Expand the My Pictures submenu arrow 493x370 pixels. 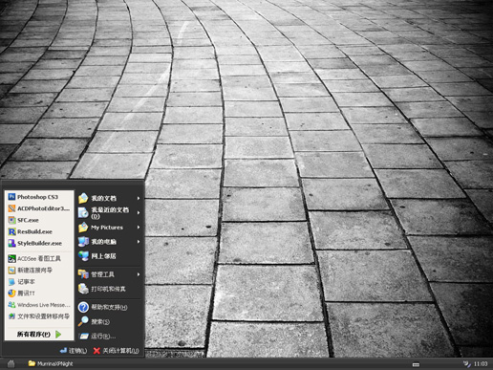pyautogui.click(x=139, y=228)
